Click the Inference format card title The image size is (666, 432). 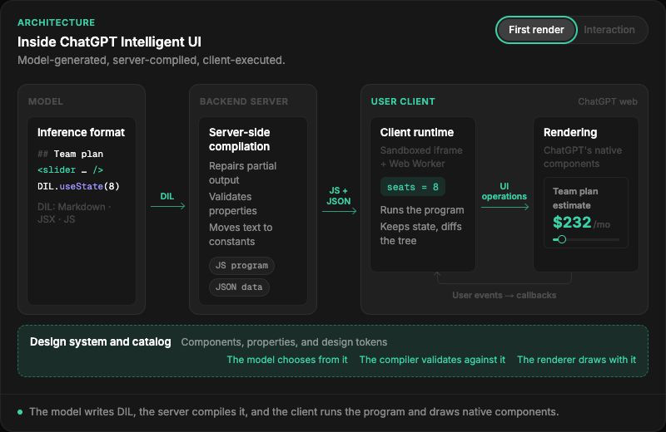pyautogui.click(x=81, y=132)
